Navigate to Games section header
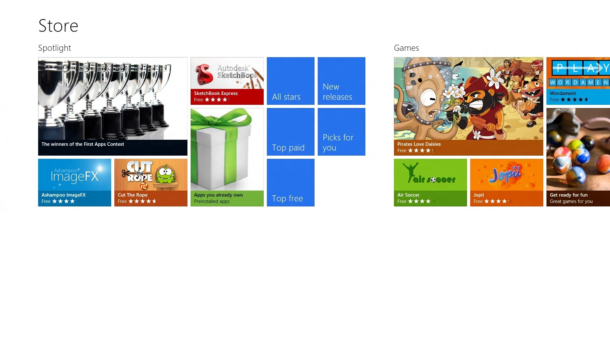 point(406,48)
